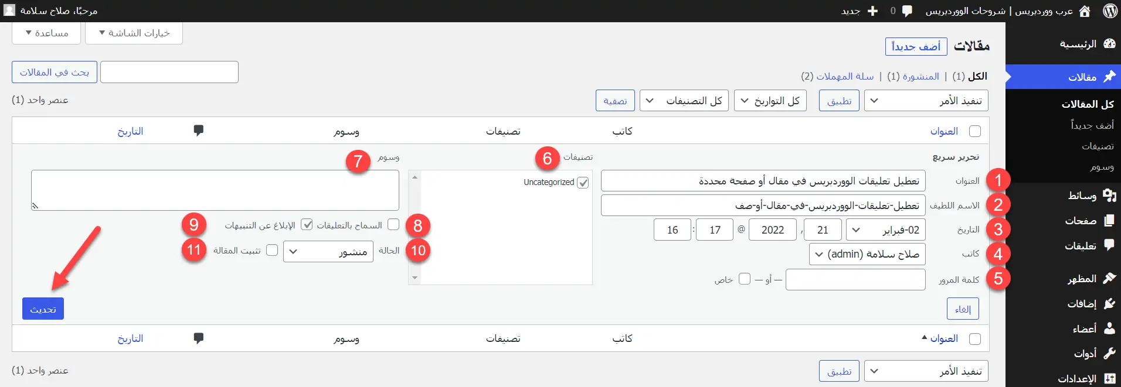
Task: Expand the كل التصنيفات filter dropdown
Action: pos(684,101)
